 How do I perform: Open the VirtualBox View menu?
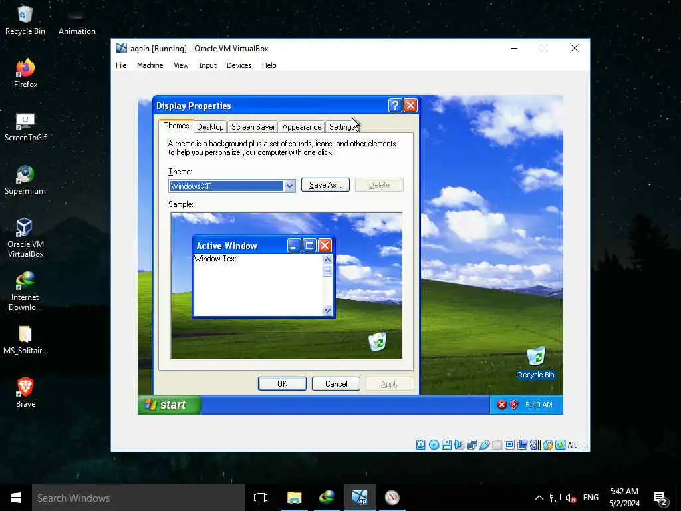181,65
